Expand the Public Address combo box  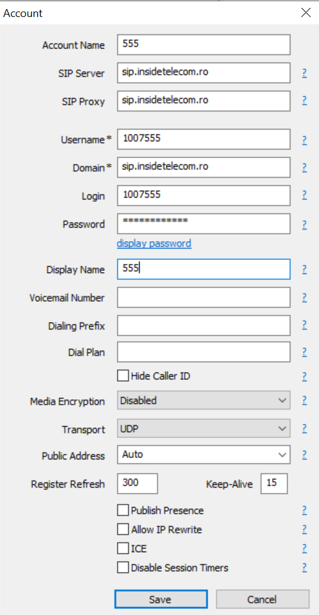(x=204, y=455)
